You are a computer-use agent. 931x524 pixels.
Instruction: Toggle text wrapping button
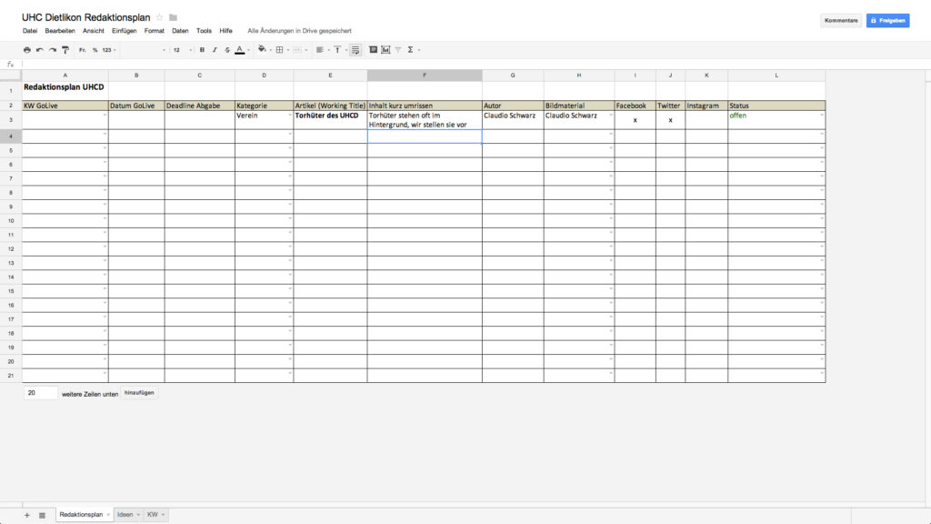[355, 50]
